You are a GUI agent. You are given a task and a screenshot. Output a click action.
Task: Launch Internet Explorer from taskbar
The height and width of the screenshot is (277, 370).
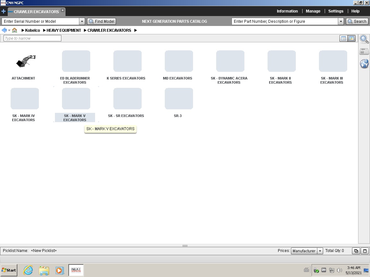click(x=28, y=270)
